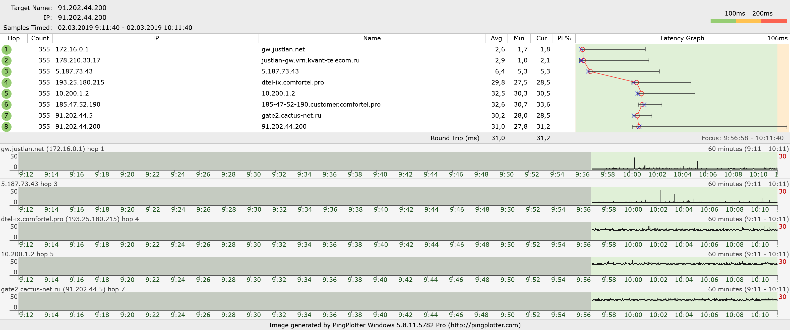Click the PL% column header
Screen dimensions: 790x330
[x=564, y=38]
